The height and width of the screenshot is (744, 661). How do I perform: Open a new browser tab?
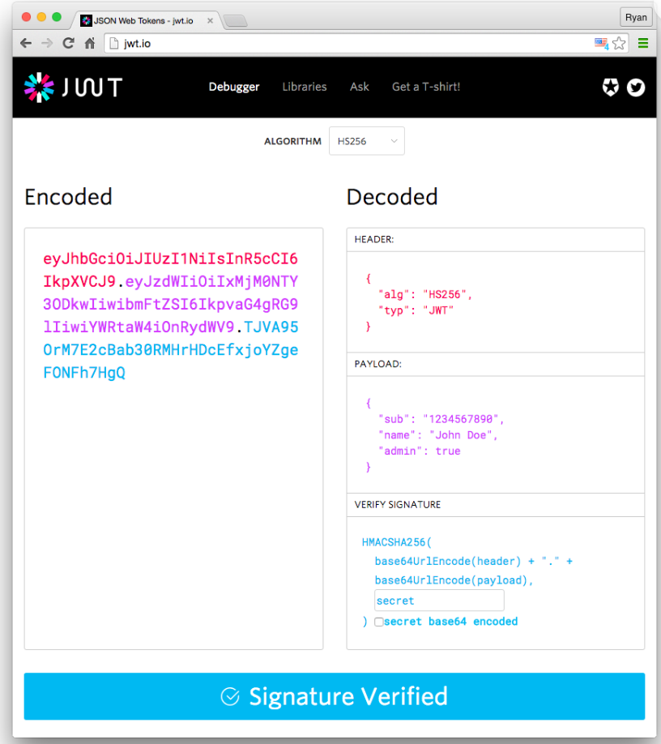click(x=235, y=22)
